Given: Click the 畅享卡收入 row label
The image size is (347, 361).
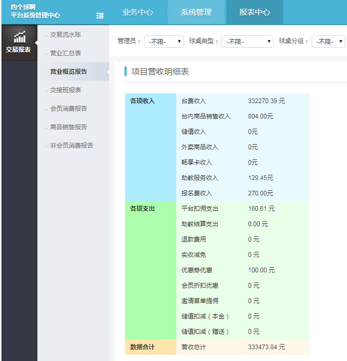Looking at the screenshot, I should pos(197,163).
